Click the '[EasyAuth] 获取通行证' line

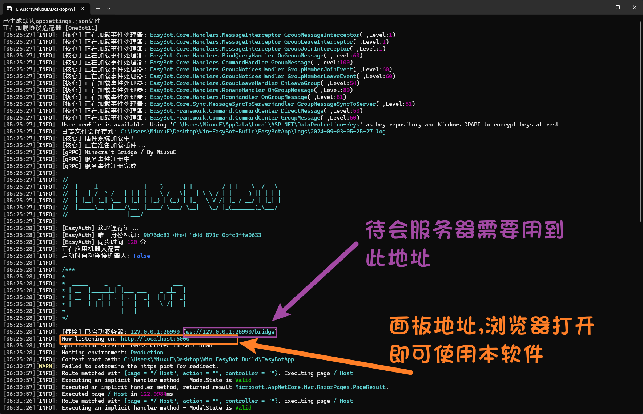[100, 228]
